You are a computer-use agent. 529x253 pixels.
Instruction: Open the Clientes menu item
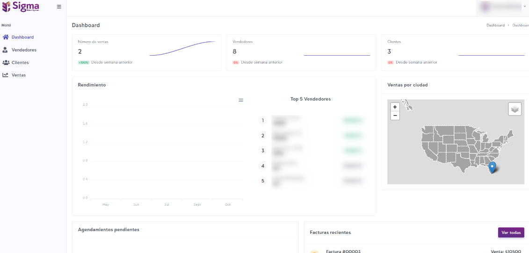point(20,62)
